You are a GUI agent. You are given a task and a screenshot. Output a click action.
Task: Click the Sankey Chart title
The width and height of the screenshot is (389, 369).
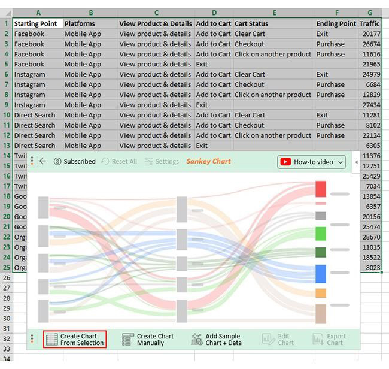tap(208, 161)
